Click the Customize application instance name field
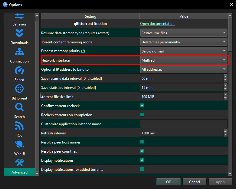The image size is (242, 189). click(184, 124)
